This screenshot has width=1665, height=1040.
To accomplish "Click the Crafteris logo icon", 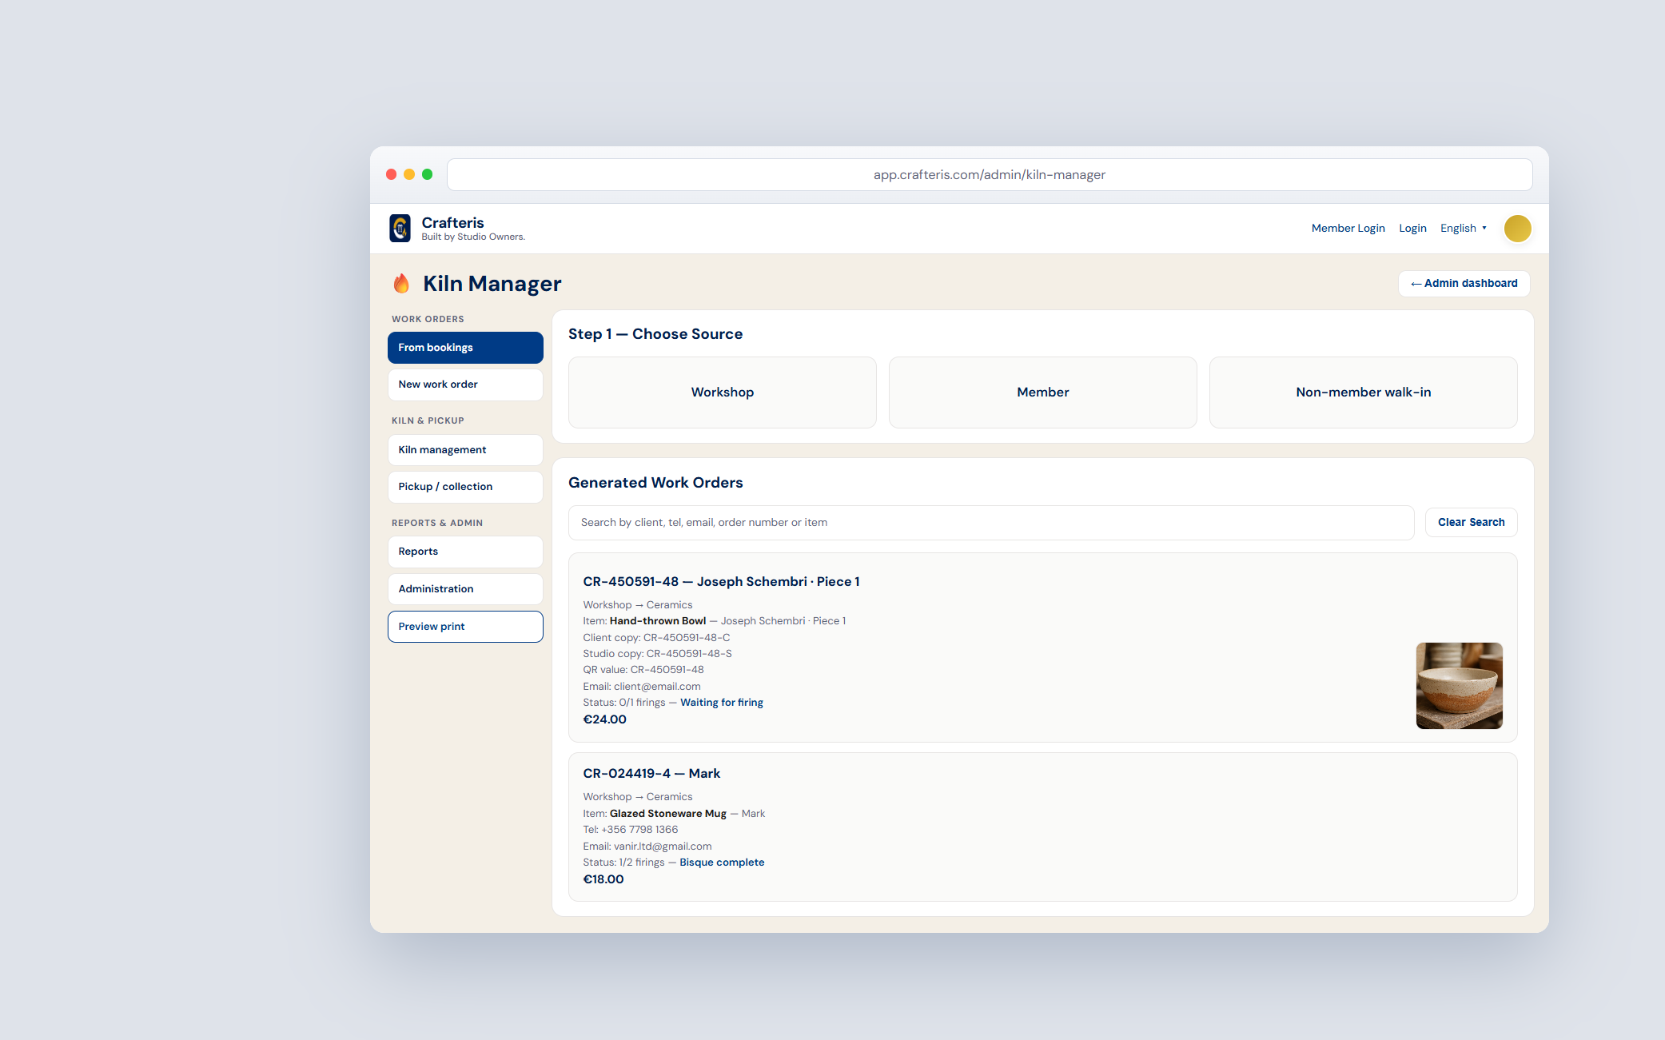I will (400, 228).
